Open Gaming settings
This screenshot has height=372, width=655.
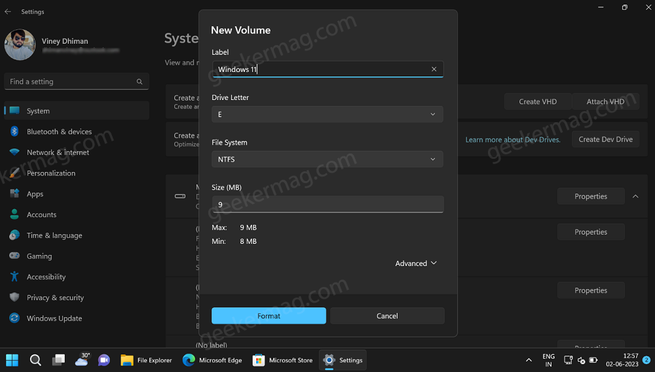pyautogui.click(x=77, y=256)
